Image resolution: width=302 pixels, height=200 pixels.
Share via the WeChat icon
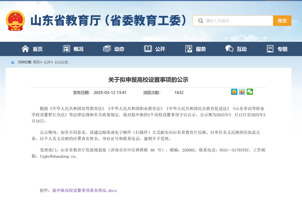pyautogui.click(x=250, y=92)
